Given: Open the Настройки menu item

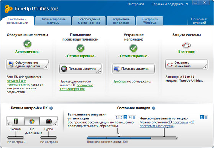Looking at the screenshot, I should (x=136, y=4).
